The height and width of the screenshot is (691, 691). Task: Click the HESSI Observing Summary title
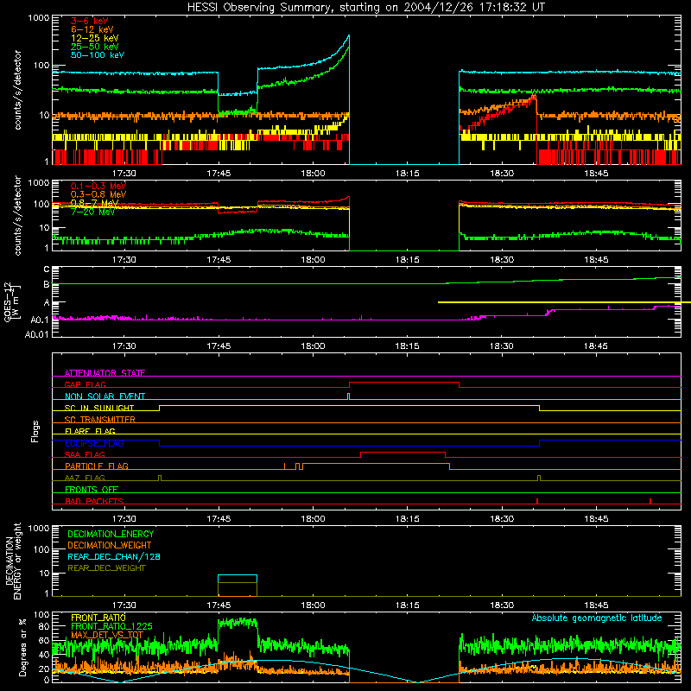366,8
